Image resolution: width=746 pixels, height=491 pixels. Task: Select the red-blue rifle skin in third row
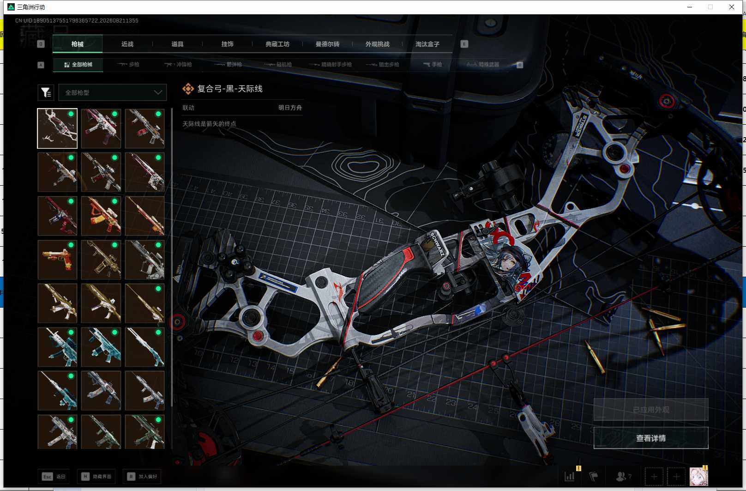point(57,216)
